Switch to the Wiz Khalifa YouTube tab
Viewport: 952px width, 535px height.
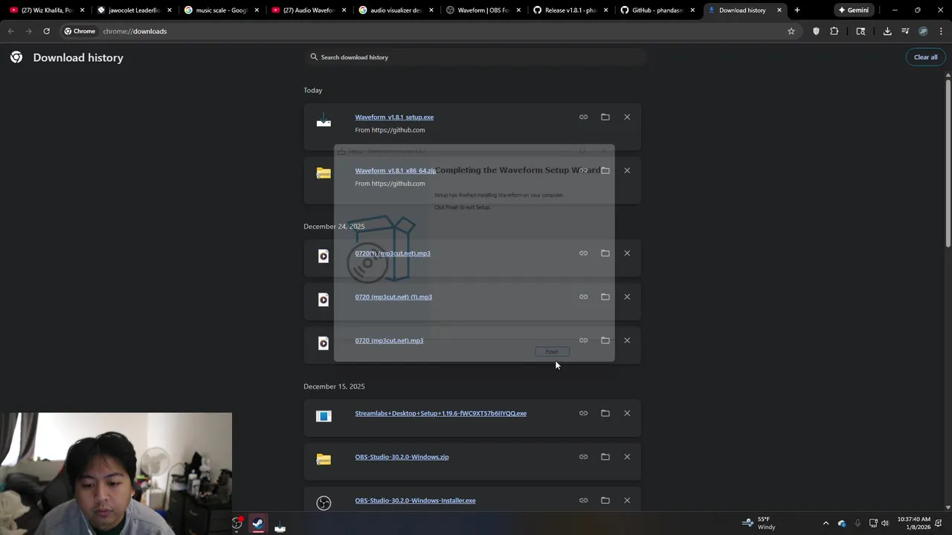(46, 10)
